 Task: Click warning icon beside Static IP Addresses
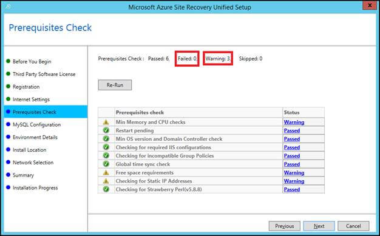[106, 181]
